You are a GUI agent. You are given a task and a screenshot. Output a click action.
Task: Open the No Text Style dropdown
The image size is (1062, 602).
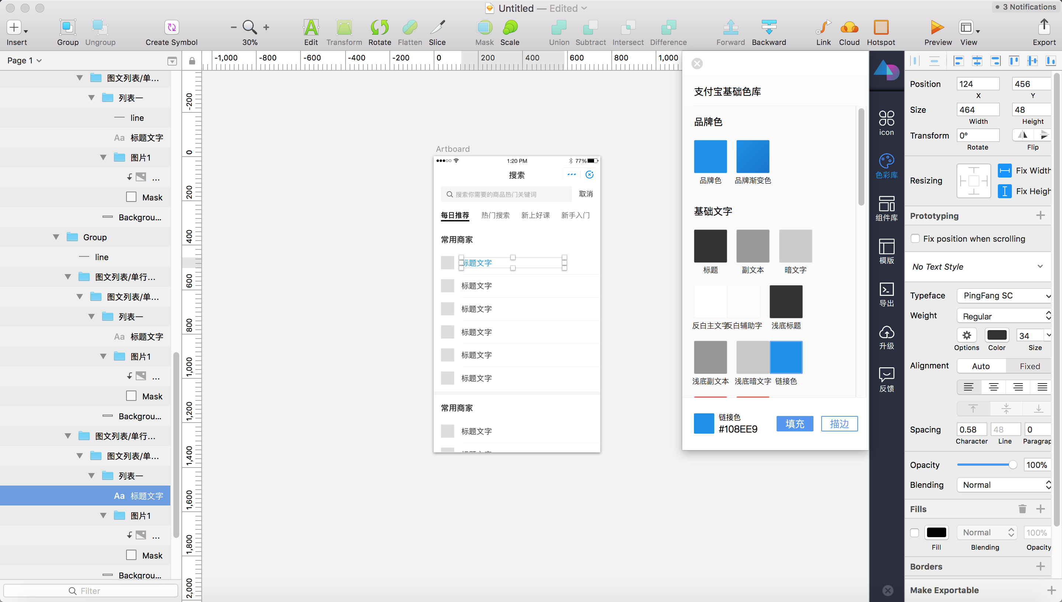point(977,267)
